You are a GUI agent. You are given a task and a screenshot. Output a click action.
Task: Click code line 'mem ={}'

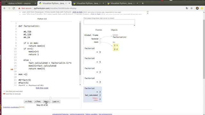[23, 74]
